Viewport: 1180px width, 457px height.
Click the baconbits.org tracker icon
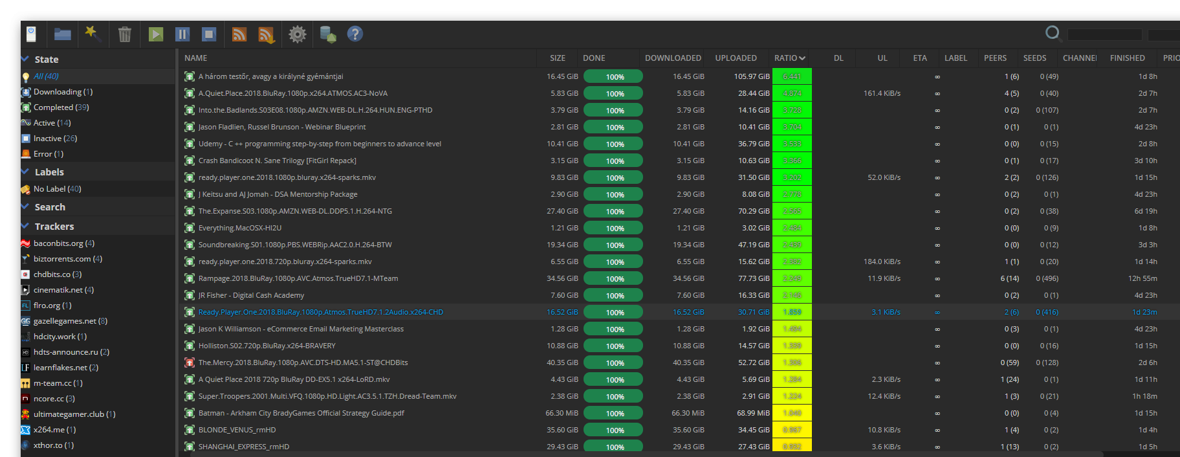(26, 243)
